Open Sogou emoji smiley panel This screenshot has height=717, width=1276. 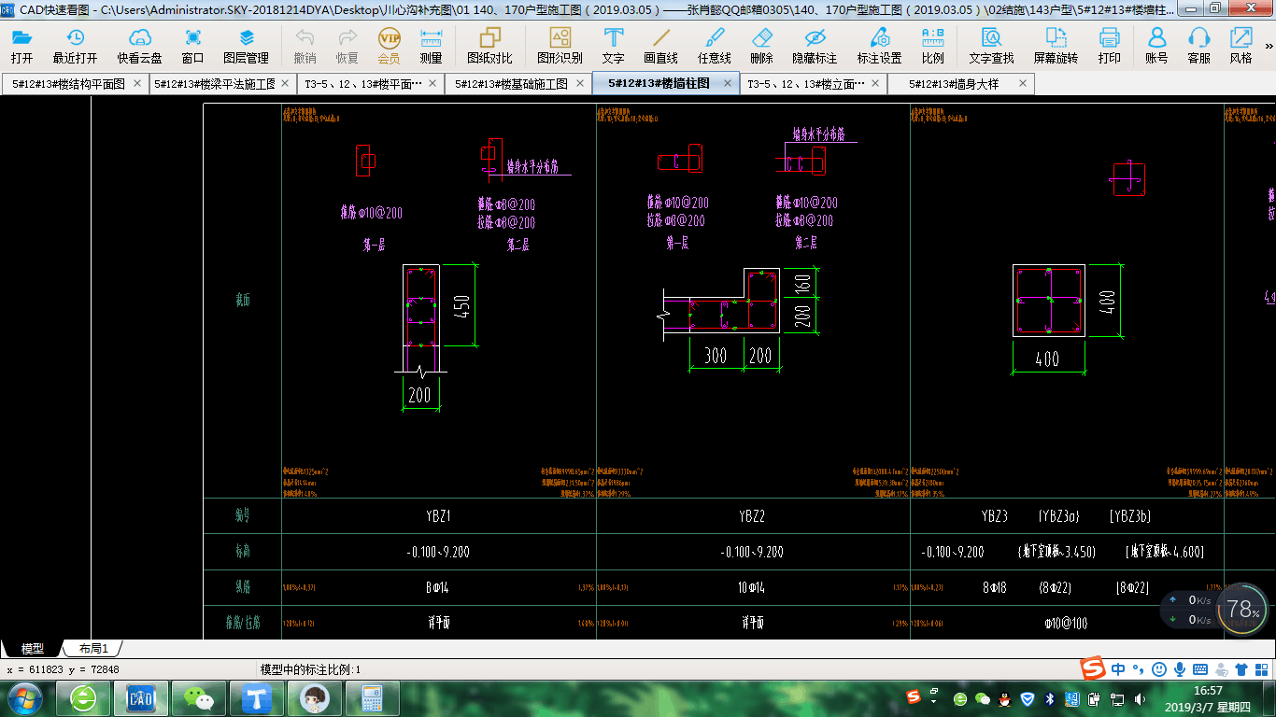tap(1158, 668)
